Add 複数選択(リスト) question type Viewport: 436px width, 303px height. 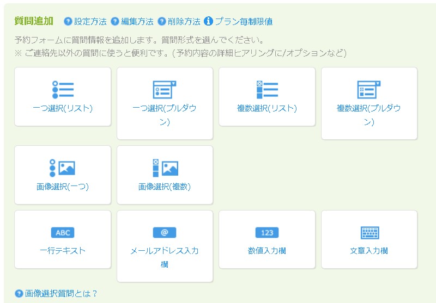point(267,108)
